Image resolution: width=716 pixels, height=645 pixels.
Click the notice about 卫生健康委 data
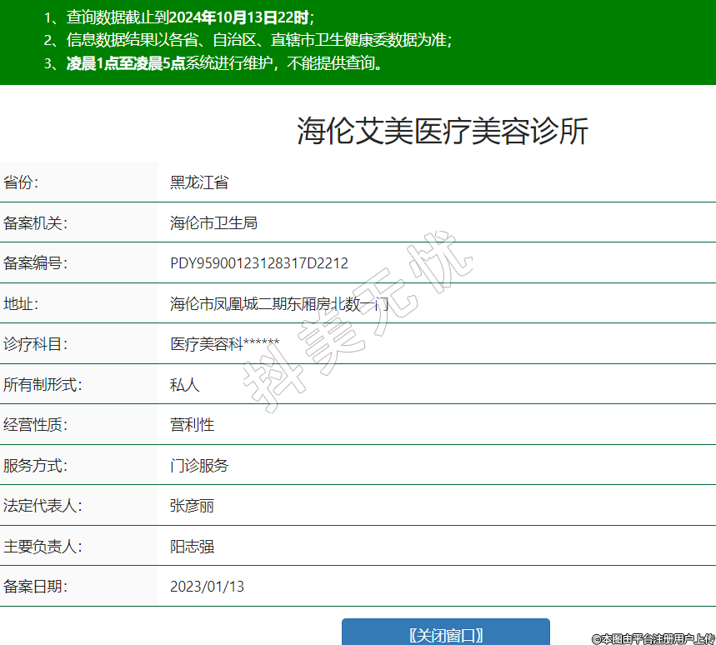[x=250, y=40]
